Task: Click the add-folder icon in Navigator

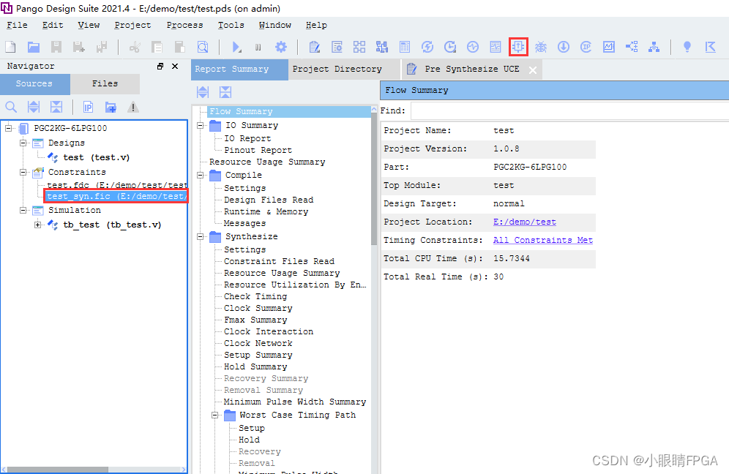Action: point(111,108)
